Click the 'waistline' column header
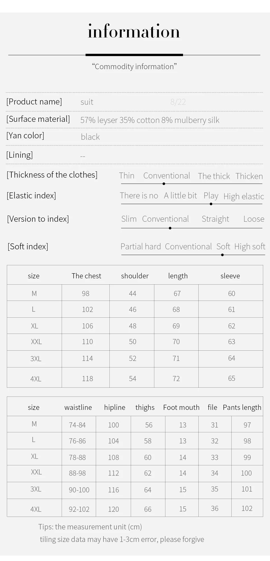The image size is (270, 561). coord(78,407)
